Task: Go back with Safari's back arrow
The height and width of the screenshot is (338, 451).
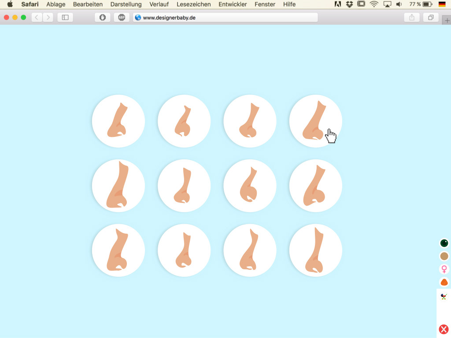Action: 37,18
